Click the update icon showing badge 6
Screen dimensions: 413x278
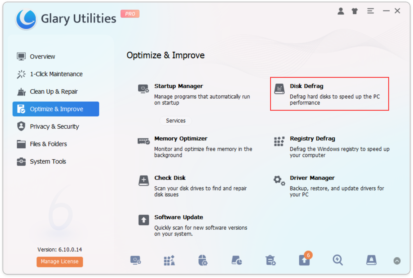click(304, 260)
